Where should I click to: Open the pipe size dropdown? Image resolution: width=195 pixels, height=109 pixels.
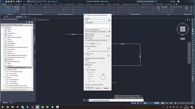(97, 40)
